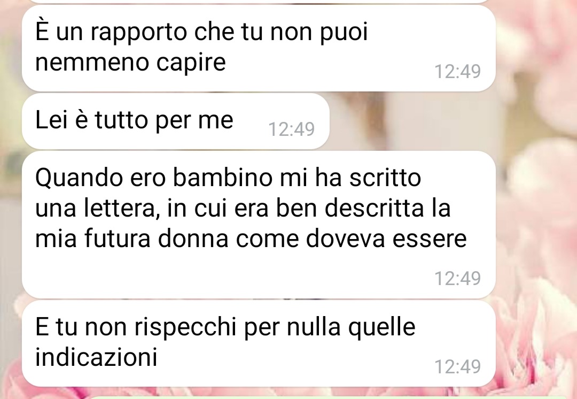Click the word "rispecchi" in the last message
Image resolution: width=577 pixels, height=399 pixels.
(x=185, y=328)
